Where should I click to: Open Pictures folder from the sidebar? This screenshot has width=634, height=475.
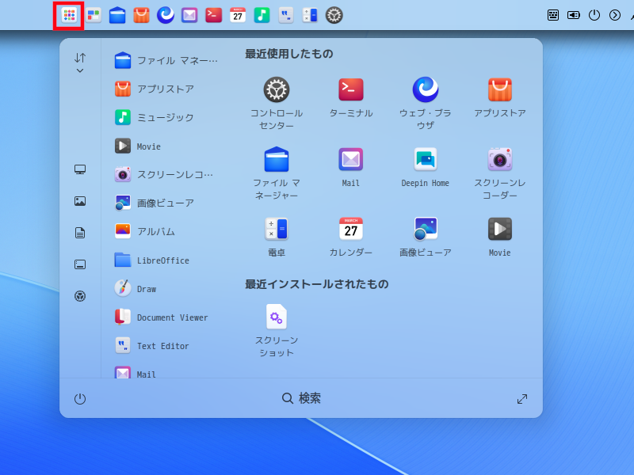[x=80, y=201]
